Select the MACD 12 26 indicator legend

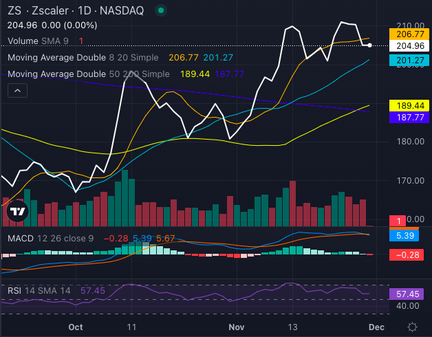tap(52, 238)
